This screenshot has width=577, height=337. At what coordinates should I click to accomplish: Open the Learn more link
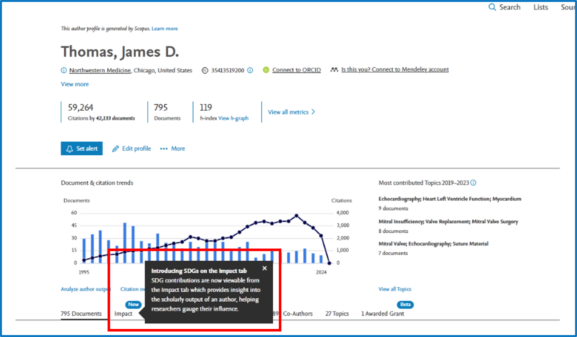[x=165, y=29]
